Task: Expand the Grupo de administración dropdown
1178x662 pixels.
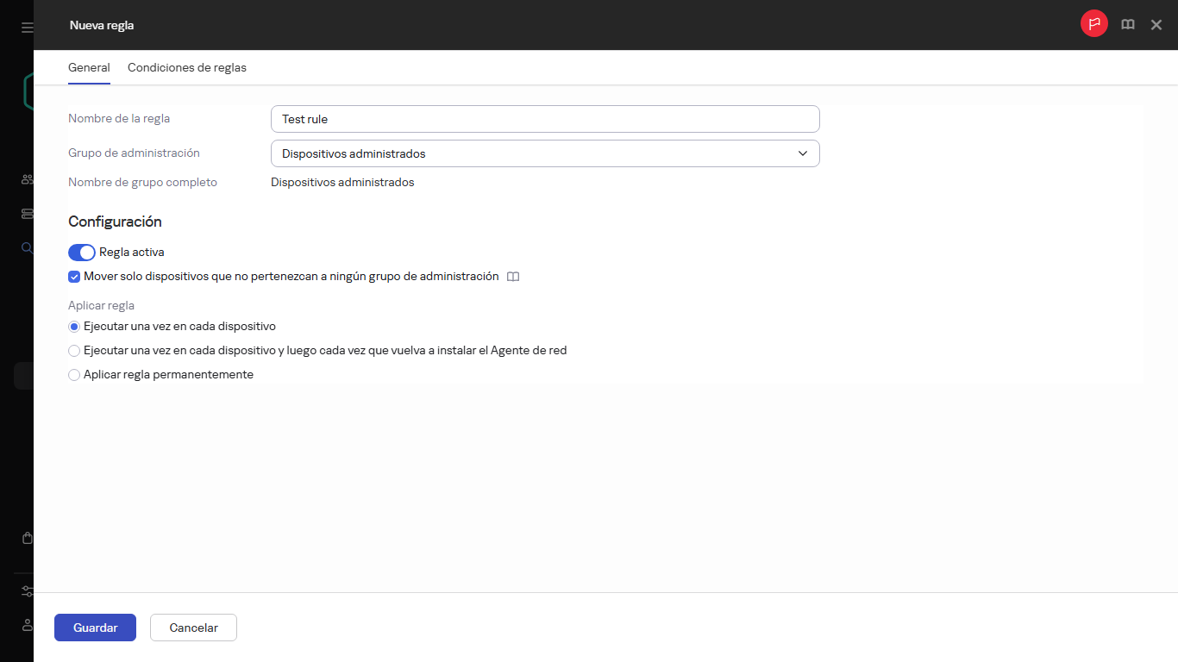Action: pos(544,153)
